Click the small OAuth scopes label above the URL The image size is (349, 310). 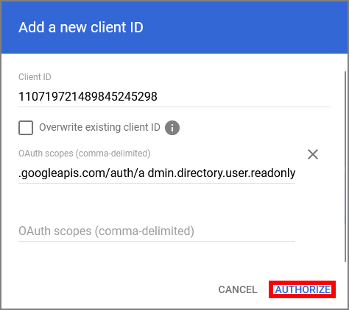(85, 154)
